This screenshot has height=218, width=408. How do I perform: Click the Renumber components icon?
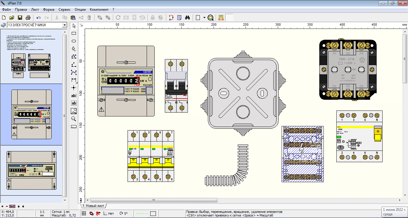click(x=171, y=18)
